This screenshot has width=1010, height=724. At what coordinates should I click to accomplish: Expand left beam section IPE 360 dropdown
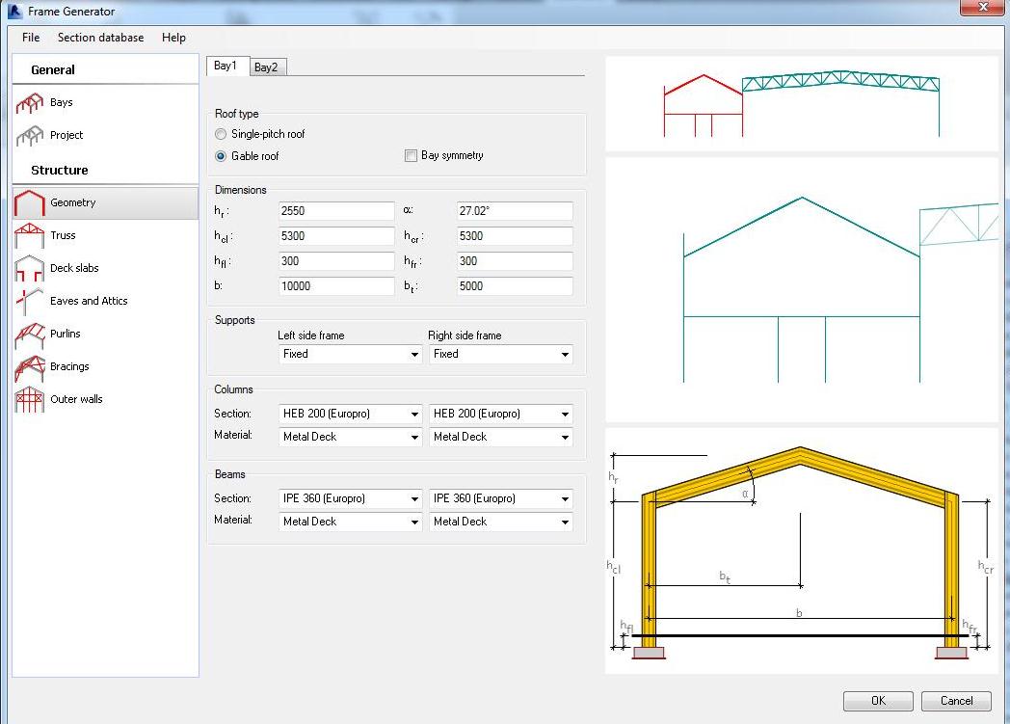coord(350,499)
